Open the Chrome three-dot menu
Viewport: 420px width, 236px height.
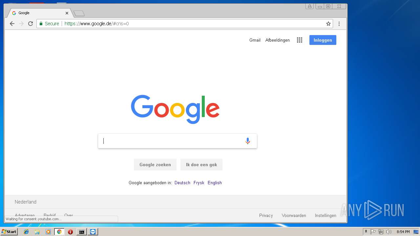tap(339, 24)
